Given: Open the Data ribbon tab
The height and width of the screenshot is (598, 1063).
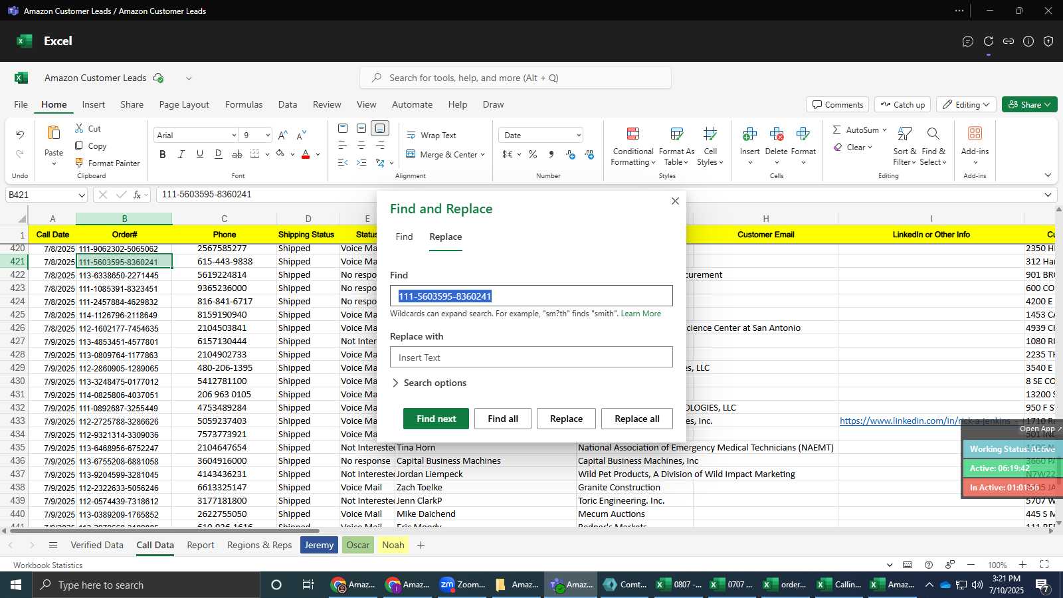Looking at the screenshot, I should pyautogui.click(x=288, y=104).
